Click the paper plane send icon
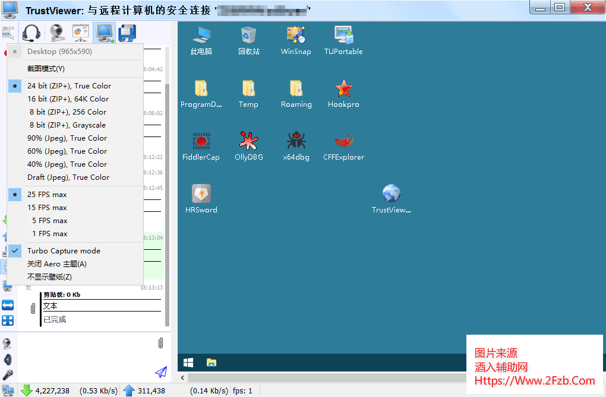606x397 pixels. point(160,372)
